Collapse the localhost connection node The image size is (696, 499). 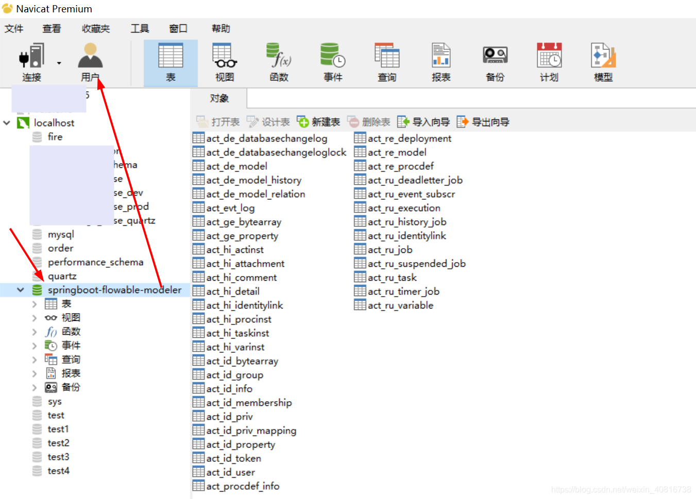click(7, 123)
